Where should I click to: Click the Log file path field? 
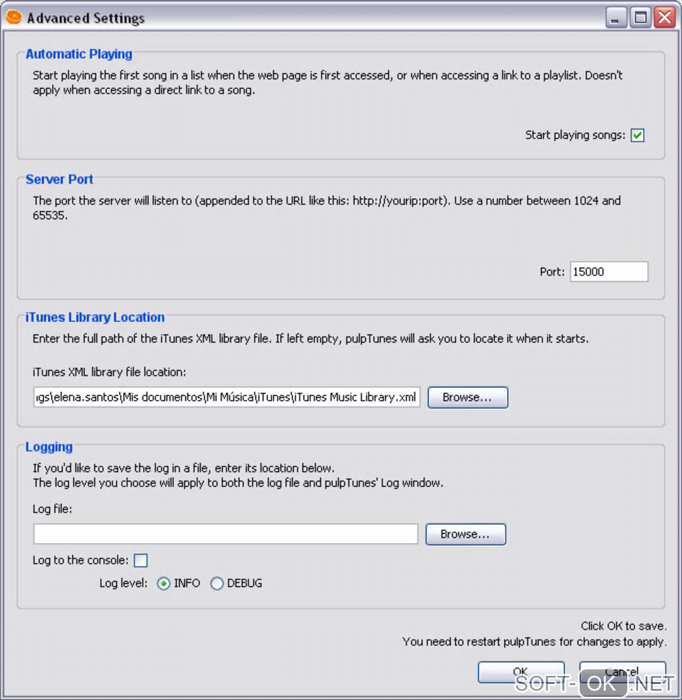coord(226,534)
